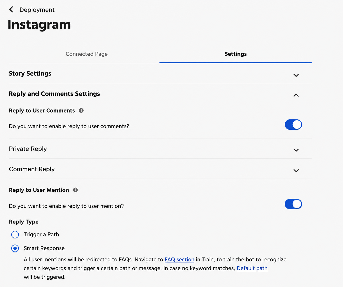Screen dimensions: 343x287
Task: Click the info icon beside Reply to User Mention
Action: pos(75,190)
